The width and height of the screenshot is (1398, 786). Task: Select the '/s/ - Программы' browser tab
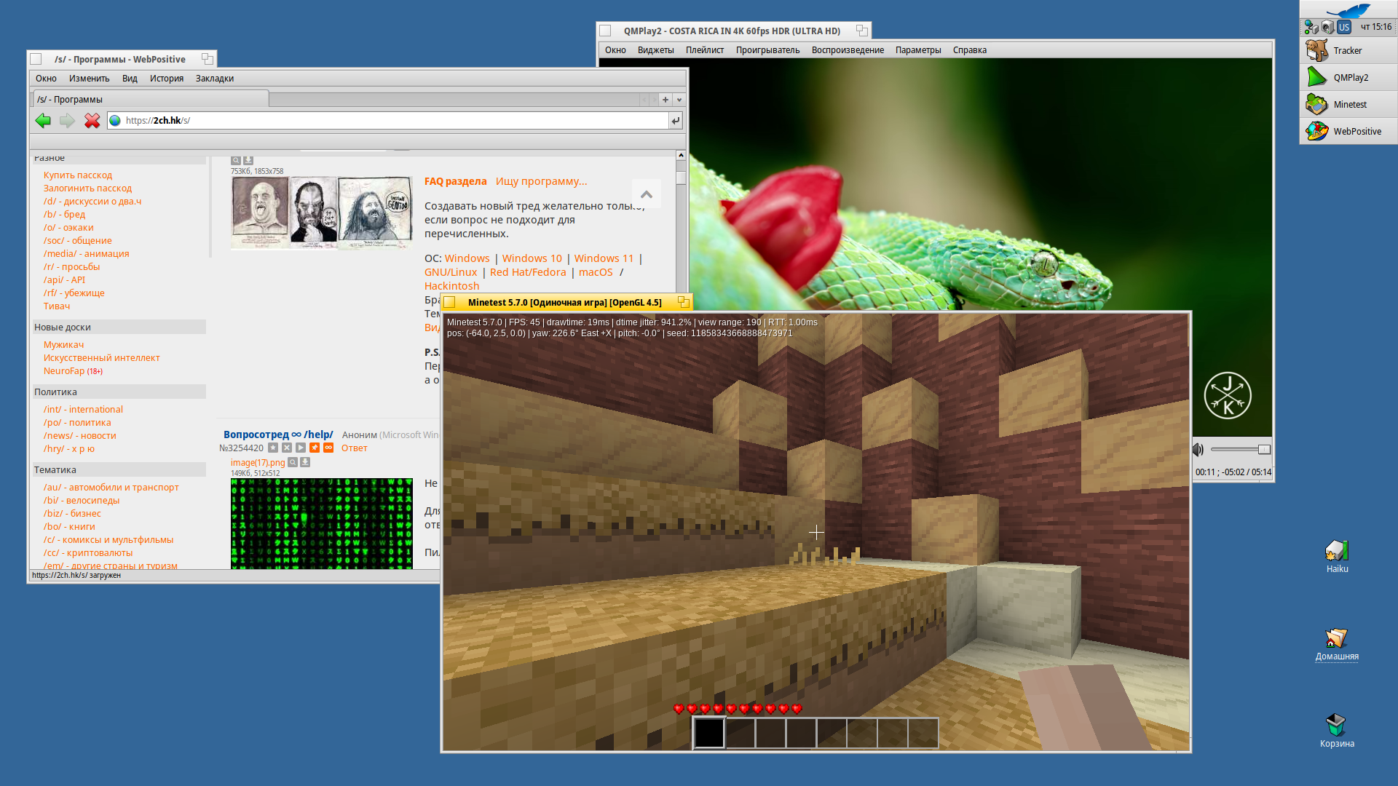tap(151, 99)
